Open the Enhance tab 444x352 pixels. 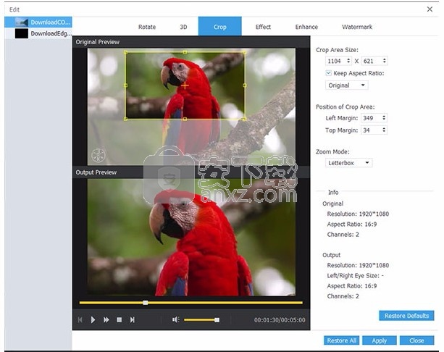click(x=306, y=27)
